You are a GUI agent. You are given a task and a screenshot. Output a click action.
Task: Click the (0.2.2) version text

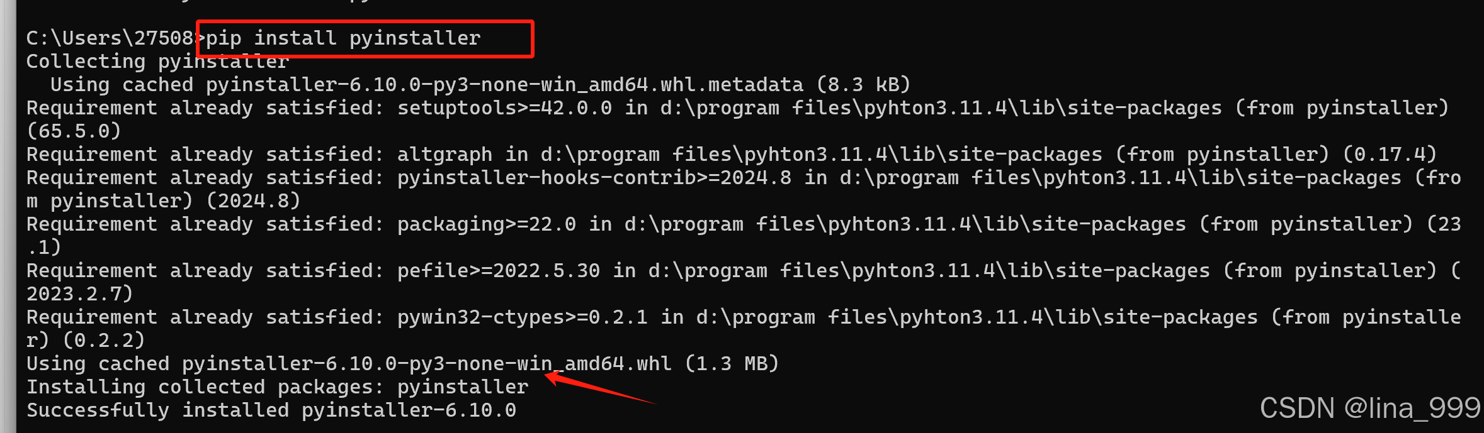tap(103, 341)
